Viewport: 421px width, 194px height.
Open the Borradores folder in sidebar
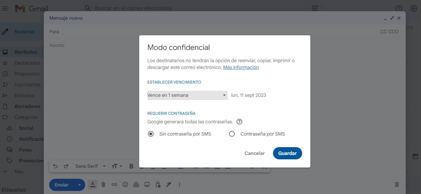click(27, 106)
